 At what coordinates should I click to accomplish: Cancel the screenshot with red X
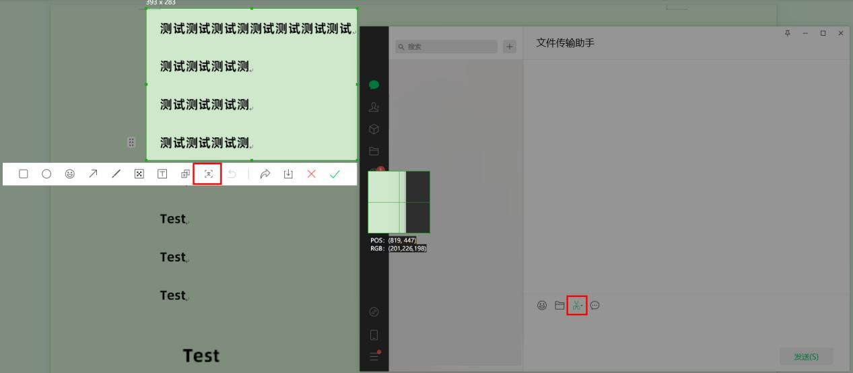[x=311, y=174]
